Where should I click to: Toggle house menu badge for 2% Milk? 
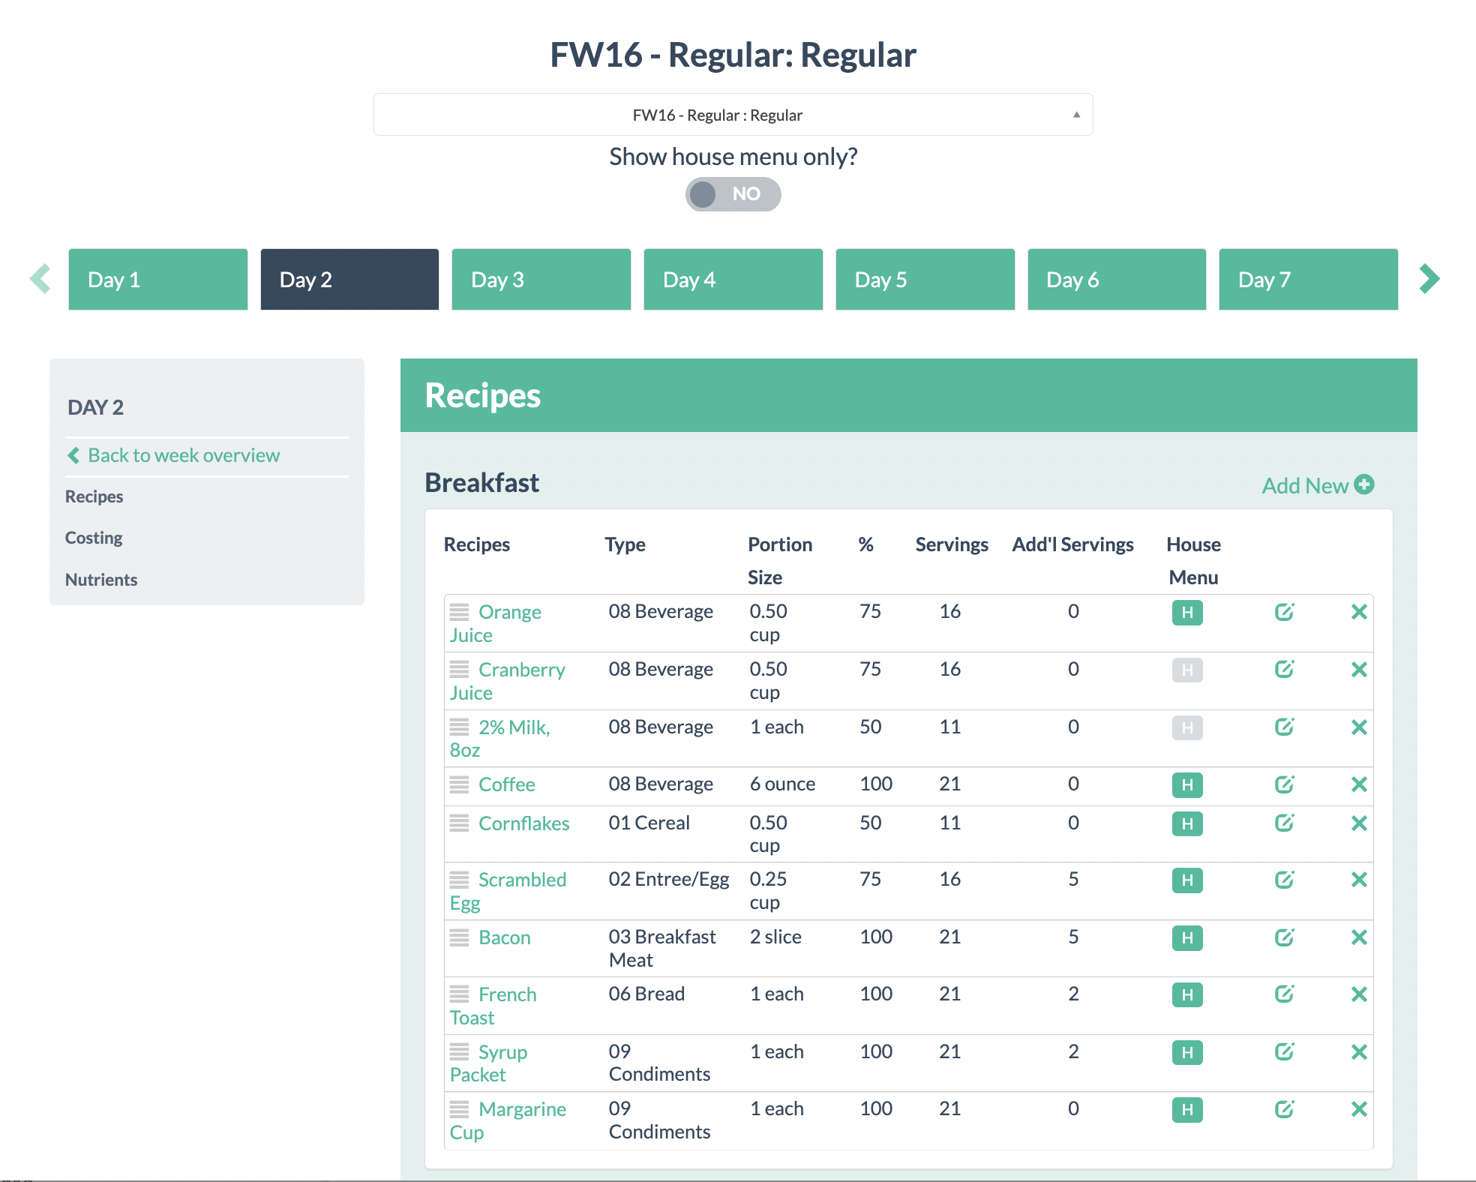1186,727
